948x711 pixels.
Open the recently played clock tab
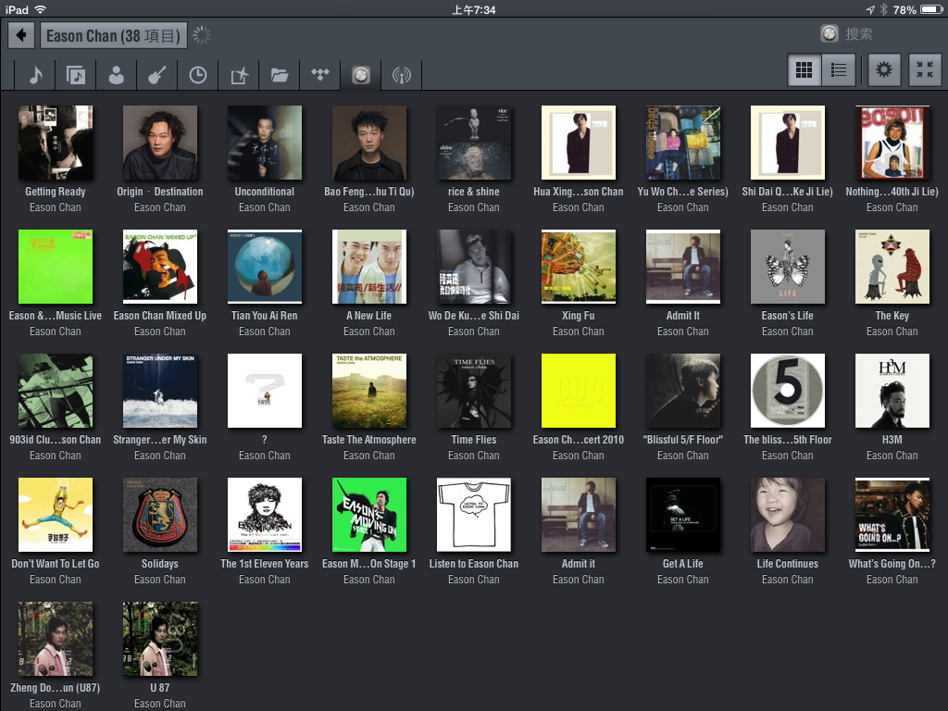[198, 75]
